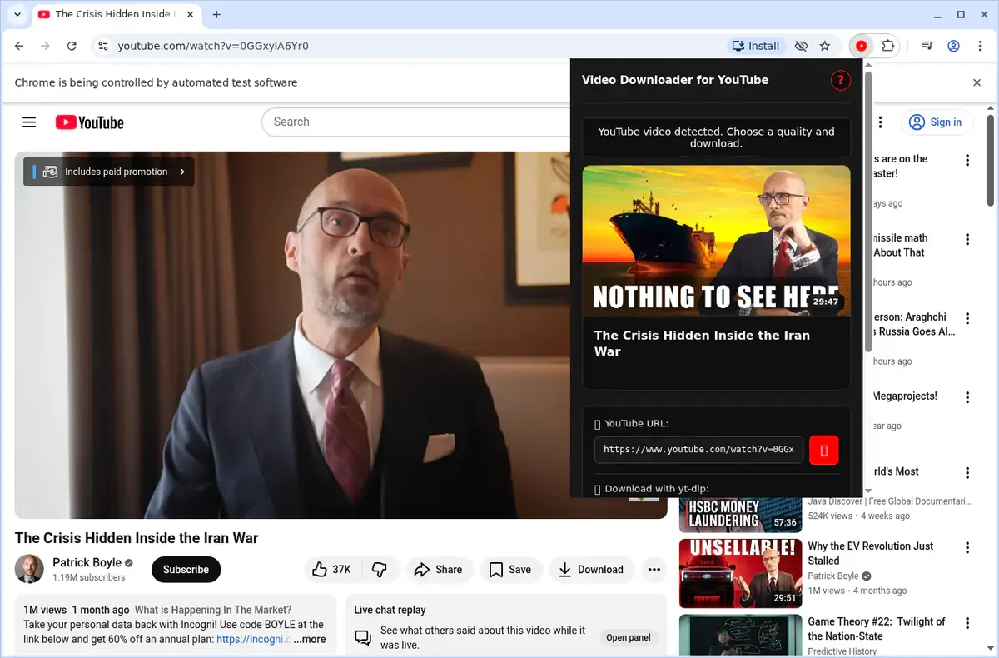This screenshot has width=999, height=658.
Task: Subscribe to Patrick Boyle
Action: pos(186,570)
